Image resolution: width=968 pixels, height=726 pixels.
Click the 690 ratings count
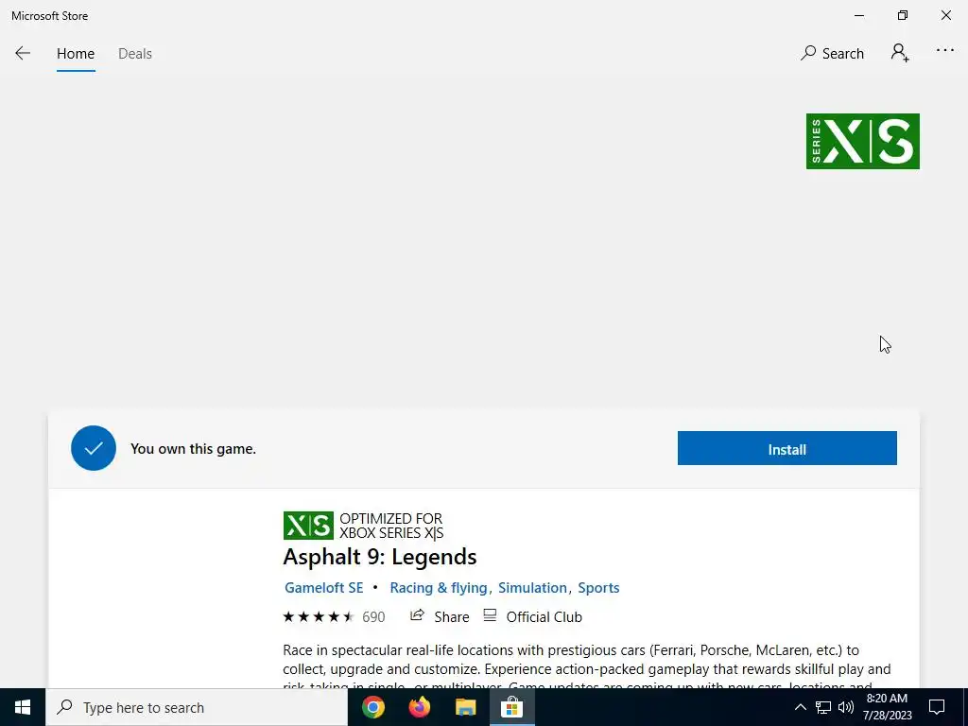click(373, 616)
